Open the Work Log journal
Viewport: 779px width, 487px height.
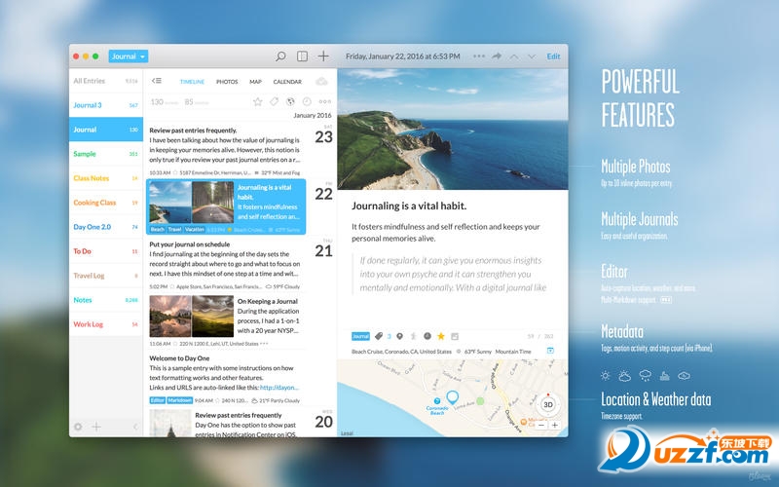[x=106, y=324]
